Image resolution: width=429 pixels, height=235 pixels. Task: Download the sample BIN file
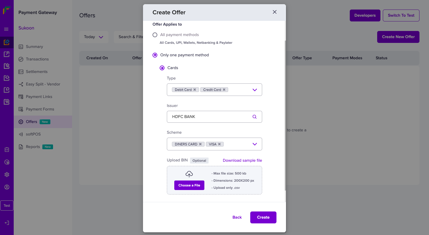pos(242,160)
